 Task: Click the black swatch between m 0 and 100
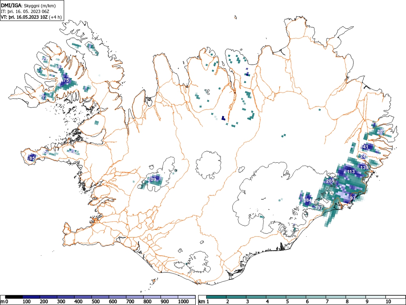pyautogui.click(x=14, y=297)
